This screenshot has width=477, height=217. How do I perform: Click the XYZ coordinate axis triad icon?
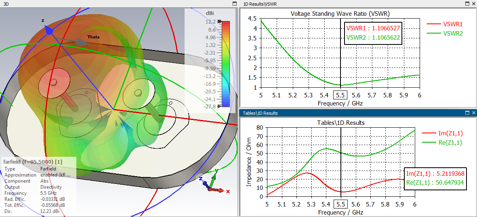tap(214, 183)
